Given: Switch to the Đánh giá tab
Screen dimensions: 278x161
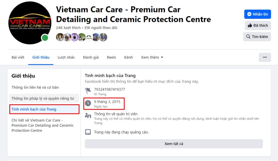Looking at the screenshot, I should tap(91, 57).
